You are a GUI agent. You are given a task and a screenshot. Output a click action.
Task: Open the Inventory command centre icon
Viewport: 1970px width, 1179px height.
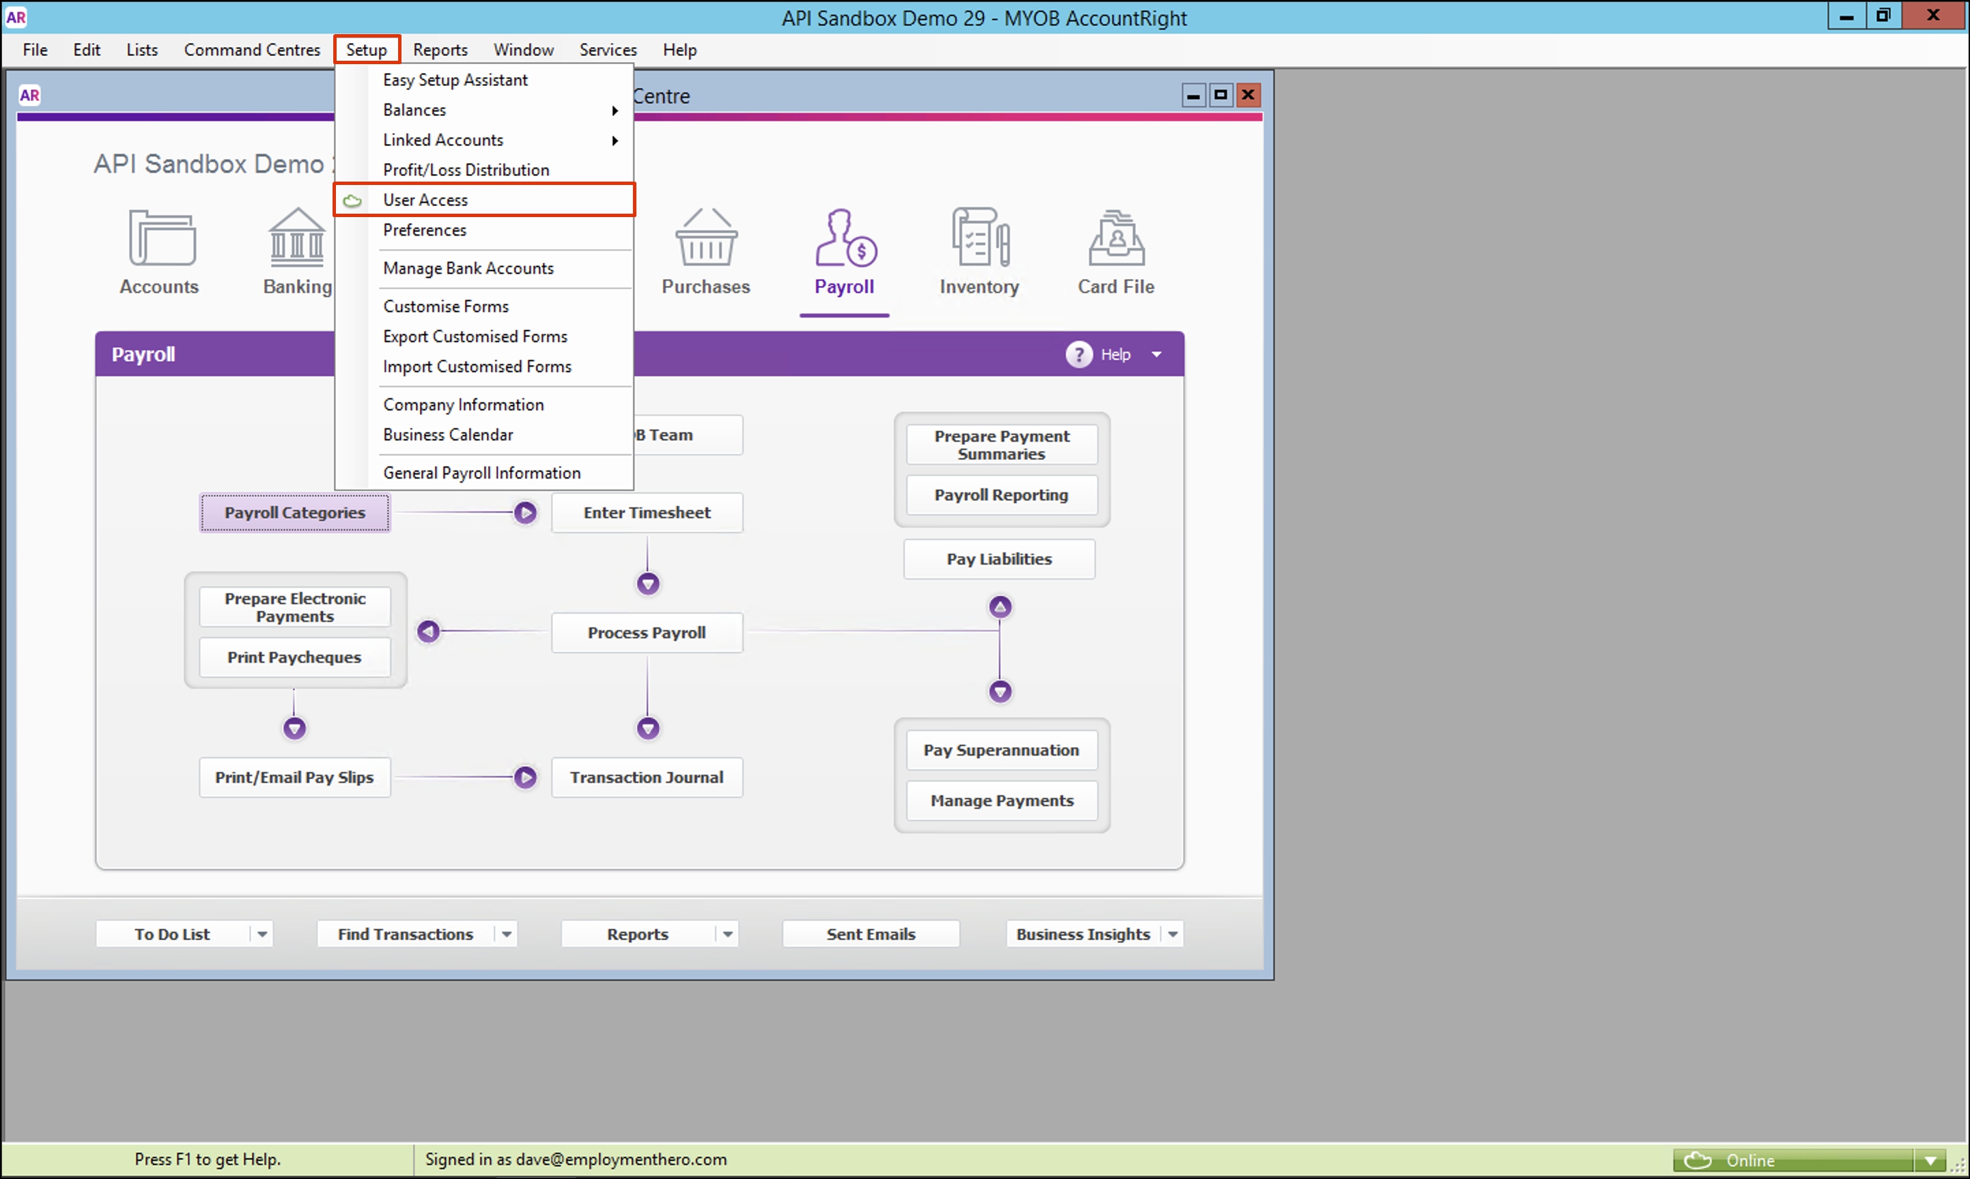click(979, 238)
